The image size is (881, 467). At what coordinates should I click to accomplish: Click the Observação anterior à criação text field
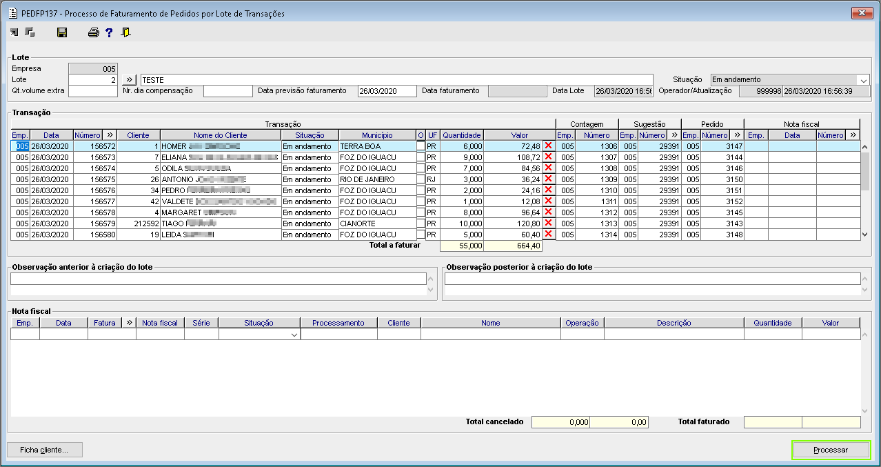[219, 279]
